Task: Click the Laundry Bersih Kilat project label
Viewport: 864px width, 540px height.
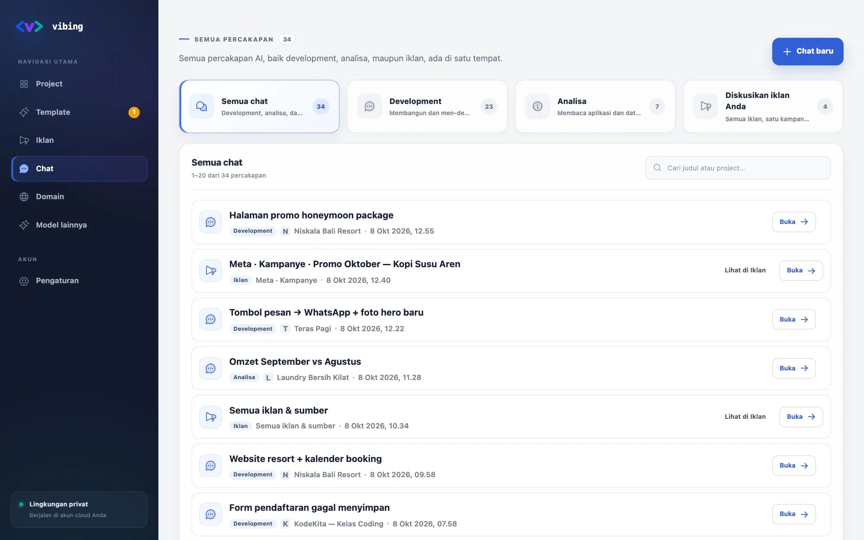Action: pyautogui.click(x=313, y=378)
